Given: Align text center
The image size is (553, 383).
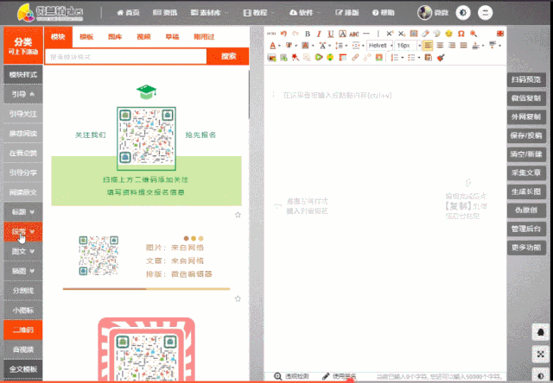Looking at the screenshot, I should click(440, 46).
